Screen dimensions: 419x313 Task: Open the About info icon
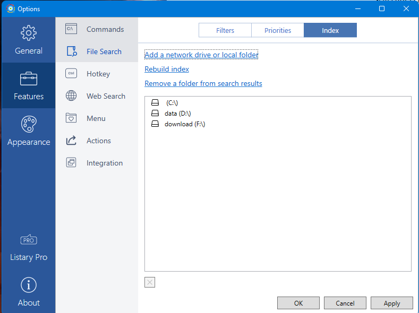pos(29,285)
